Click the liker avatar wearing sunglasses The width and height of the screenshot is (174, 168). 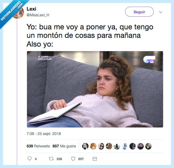click(101, 146)
